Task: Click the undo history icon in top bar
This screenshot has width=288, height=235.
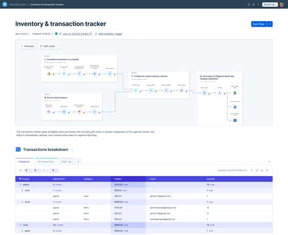Action: click(249, 4)
